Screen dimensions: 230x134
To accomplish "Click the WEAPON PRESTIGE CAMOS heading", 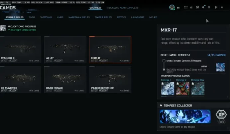I will (175, 76).
